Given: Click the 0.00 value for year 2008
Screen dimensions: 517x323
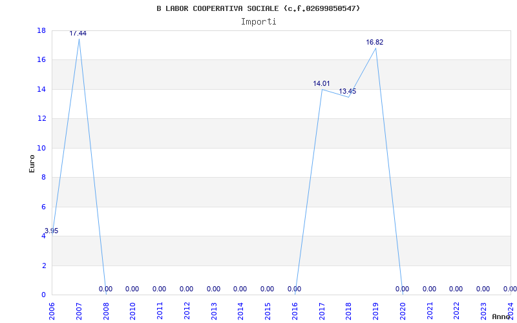Looking at the screenshot, I should pyautogui.click(x=105, y=289).
